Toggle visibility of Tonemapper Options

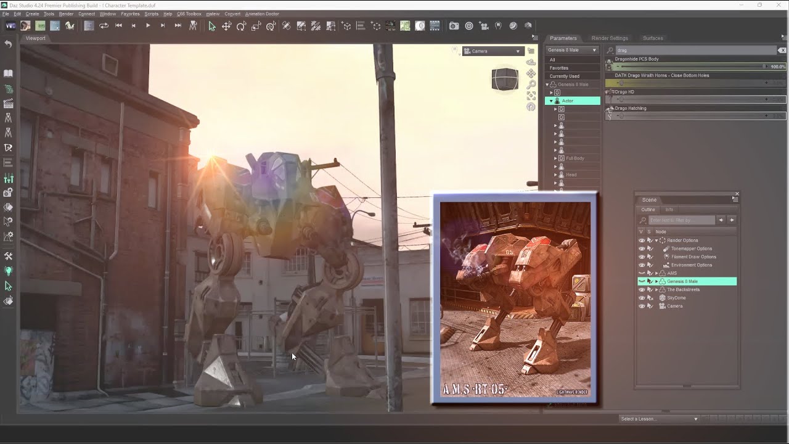point(642,249)
